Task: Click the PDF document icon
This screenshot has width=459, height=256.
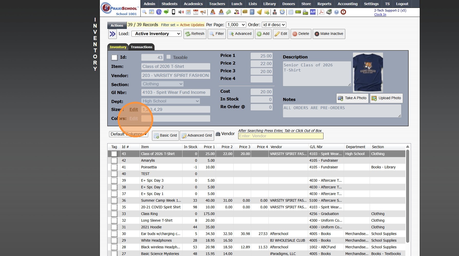Action: click(x=321, y=12)
